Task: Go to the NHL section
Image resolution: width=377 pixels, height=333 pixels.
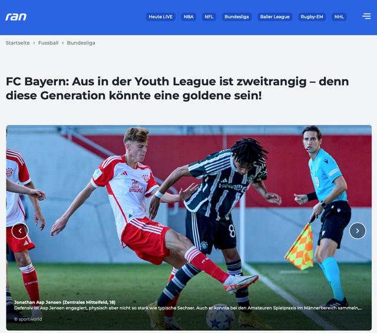Action: pos(339,17)
